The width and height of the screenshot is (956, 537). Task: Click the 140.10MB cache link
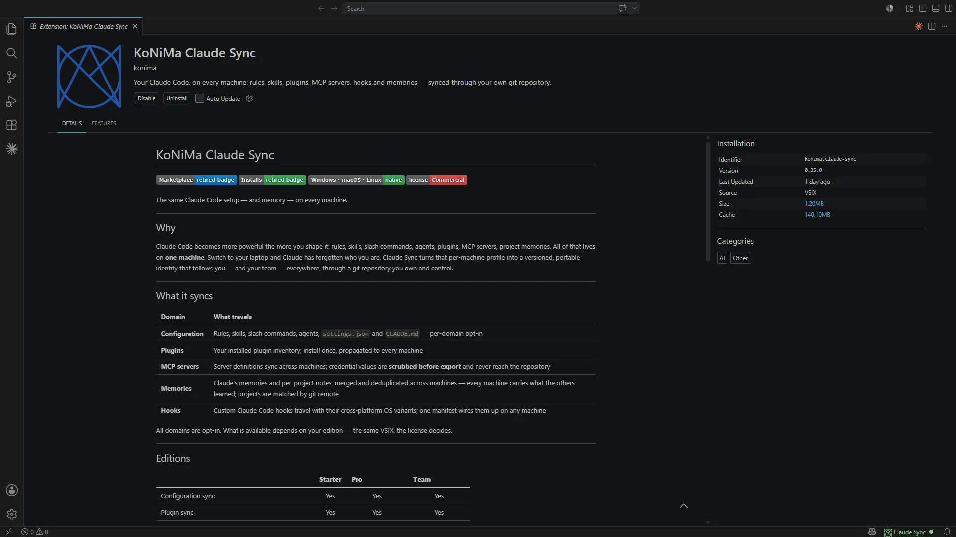817,215
